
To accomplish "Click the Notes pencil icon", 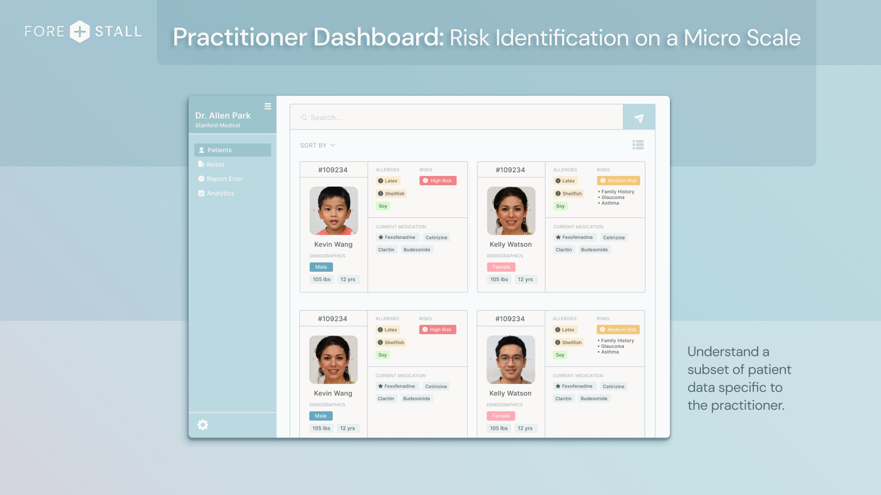I will tap(201, 164).
